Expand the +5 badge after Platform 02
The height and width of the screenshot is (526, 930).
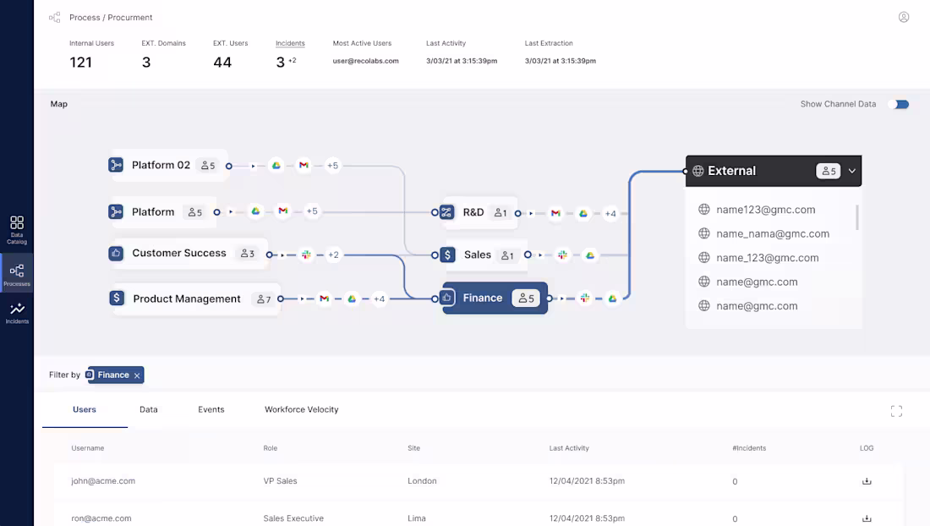point(332,166)
